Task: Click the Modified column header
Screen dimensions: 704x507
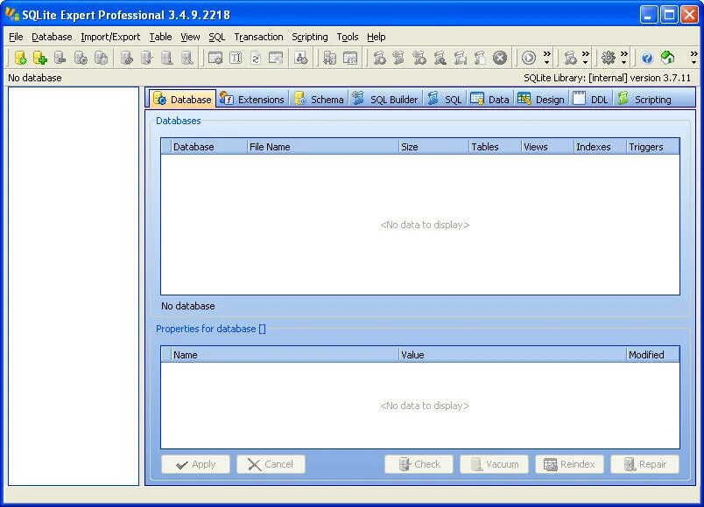Action: tap(653, 355)
